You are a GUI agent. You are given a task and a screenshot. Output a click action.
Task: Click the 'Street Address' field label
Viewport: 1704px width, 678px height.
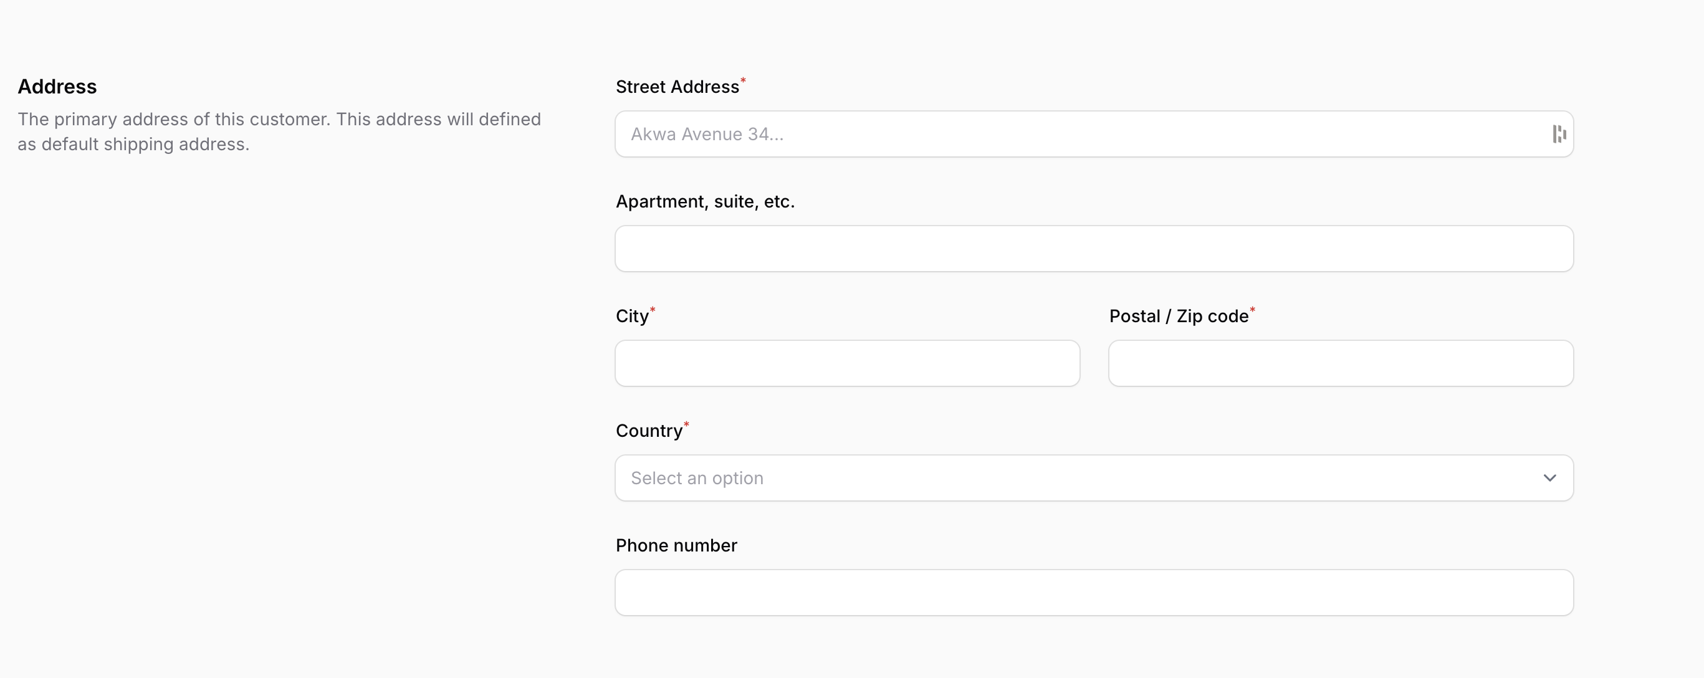coord(677,87)
